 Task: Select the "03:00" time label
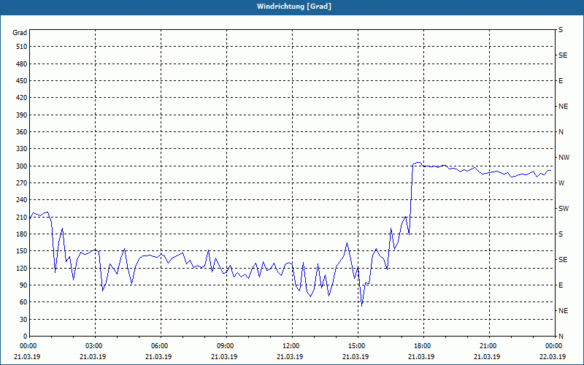[x=96, y=346]
